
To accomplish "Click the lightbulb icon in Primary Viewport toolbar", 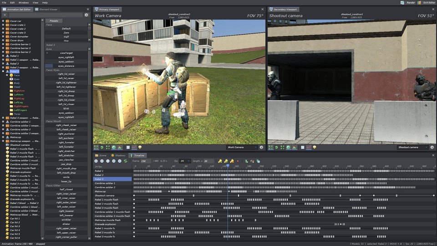I will pyautogui.click(x=140, y=147).
